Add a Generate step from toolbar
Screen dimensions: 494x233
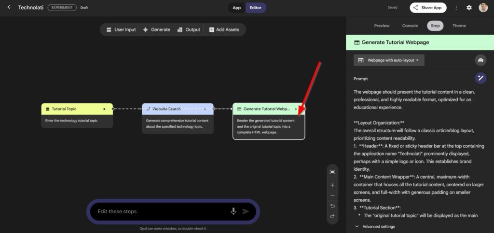tap(156, 30)
